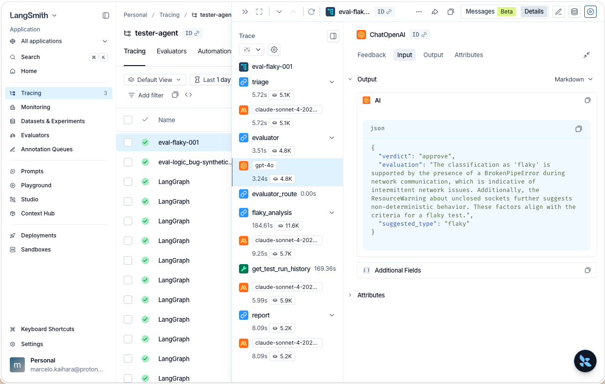
Task: Go to Annotation Queues
Action: (x=59, y=149)
